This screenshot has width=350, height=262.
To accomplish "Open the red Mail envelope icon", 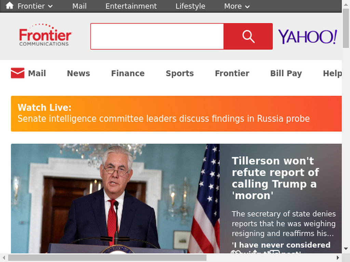I will [x=18, y=73].
